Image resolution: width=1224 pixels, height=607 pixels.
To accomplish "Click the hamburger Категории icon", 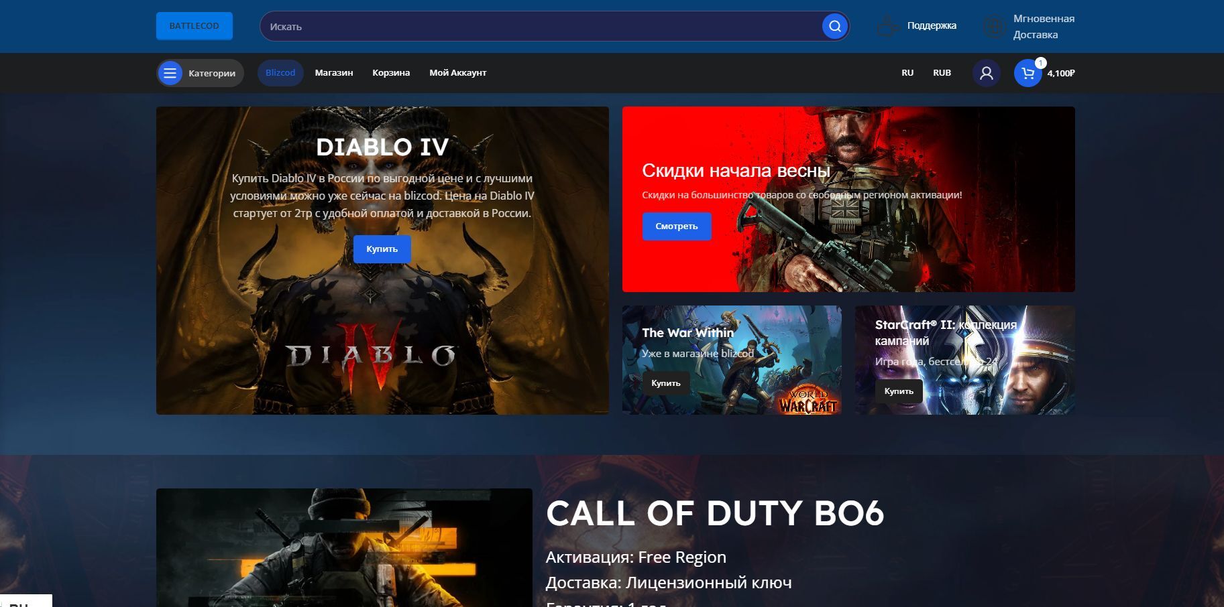I will 170,73.
